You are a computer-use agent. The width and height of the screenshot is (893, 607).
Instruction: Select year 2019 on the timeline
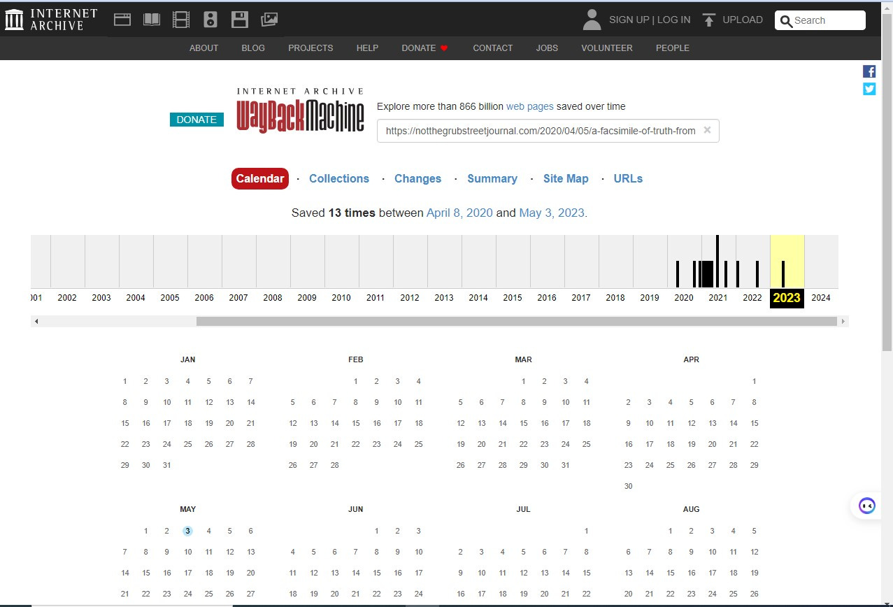click(x=650, y=298)
